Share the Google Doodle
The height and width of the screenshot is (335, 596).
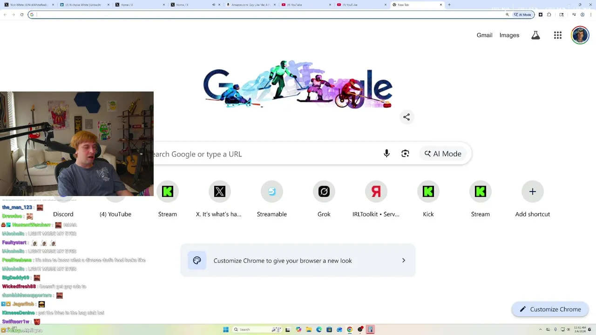[406, 117]
